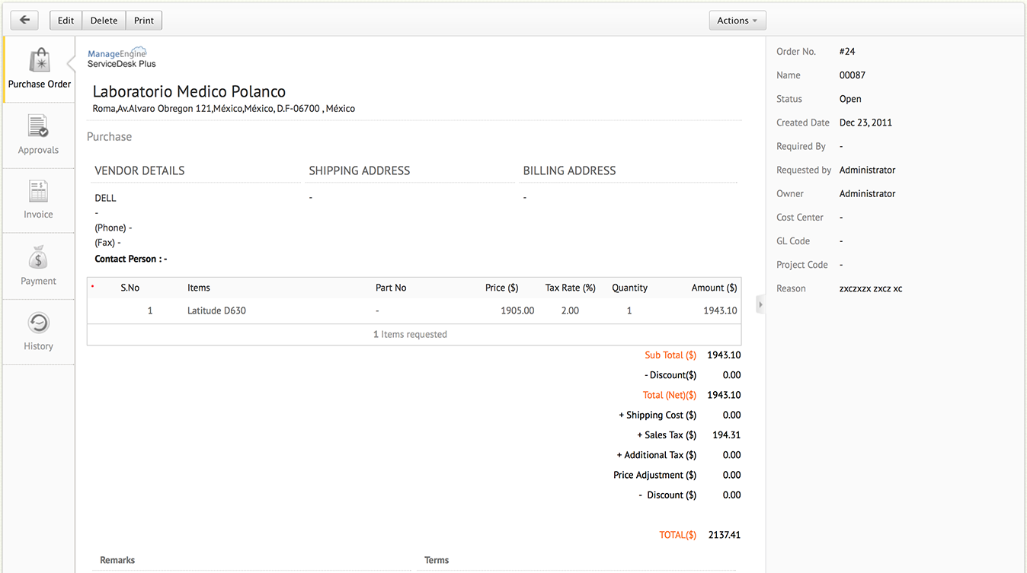Select the vendor name DELL
1027x573 pixels.
[x=104, y=198]
